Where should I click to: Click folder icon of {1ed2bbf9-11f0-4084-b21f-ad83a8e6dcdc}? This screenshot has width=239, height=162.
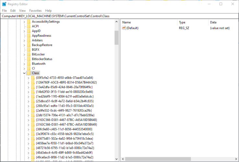click(x=33, y=97)
